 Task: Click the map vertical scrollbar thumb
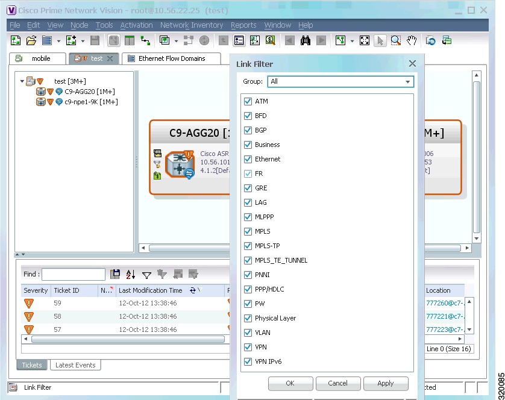point(477,157)
